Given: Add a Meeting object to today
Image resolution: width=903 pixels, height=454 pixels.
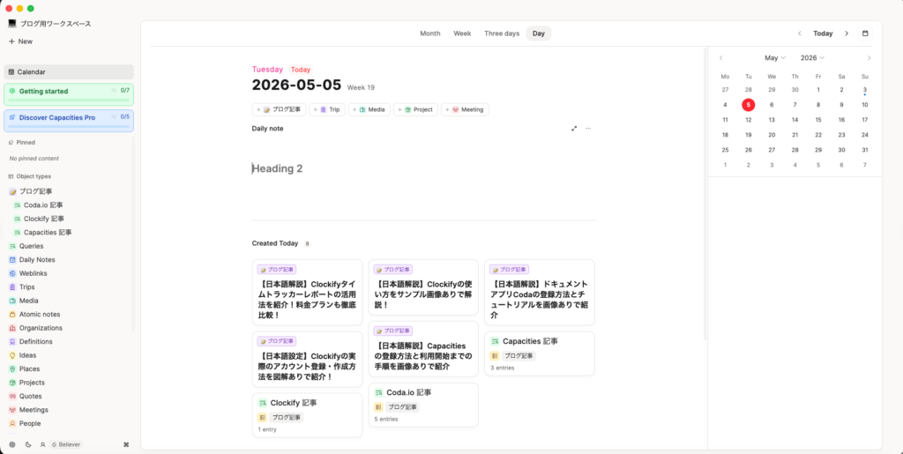Looking at the screenshot, I should (465, 109).
